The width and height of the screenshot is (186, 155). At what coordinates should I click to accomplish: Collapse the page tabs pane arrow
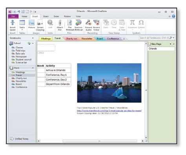click(174, 44)
